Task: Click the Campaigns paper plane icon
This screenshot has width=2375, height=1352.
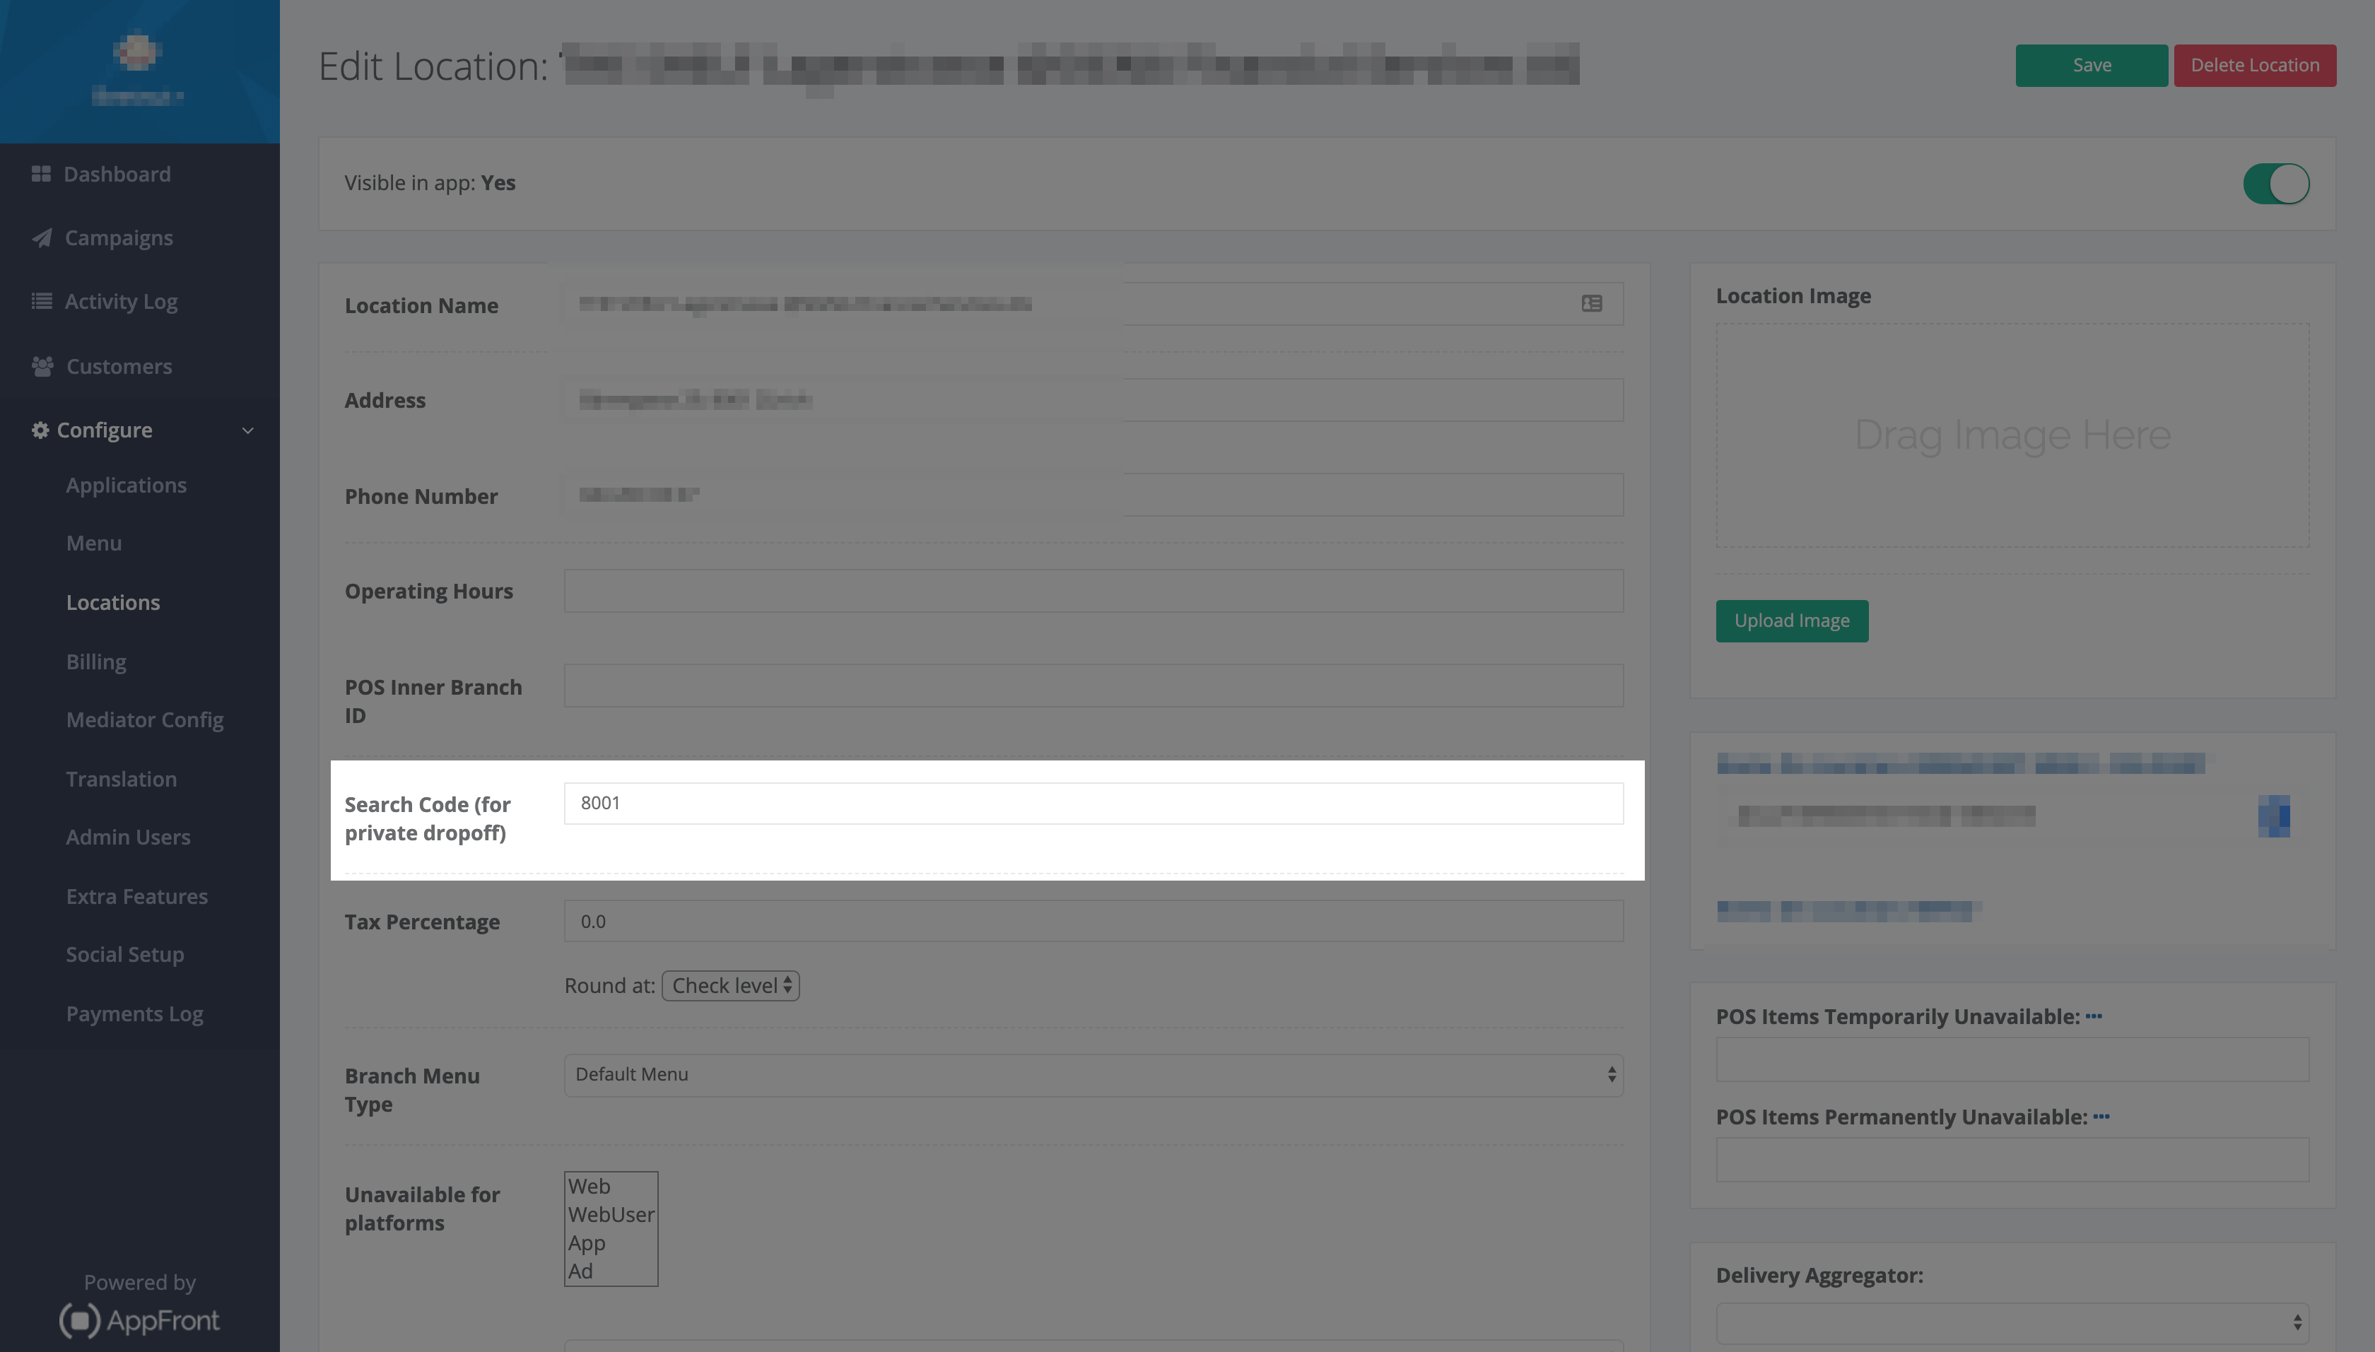Action: coord(42,237)
